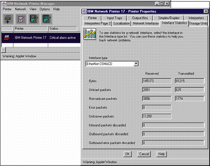Switch to the Storage Units tab
This screenshot has height=166, width=210.
[198, 23]
